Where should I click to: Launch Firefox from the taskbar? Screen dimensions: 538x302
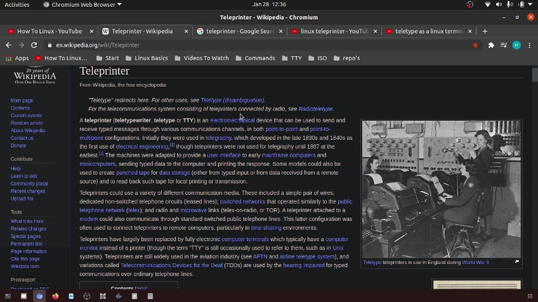[x=55, y=296]
